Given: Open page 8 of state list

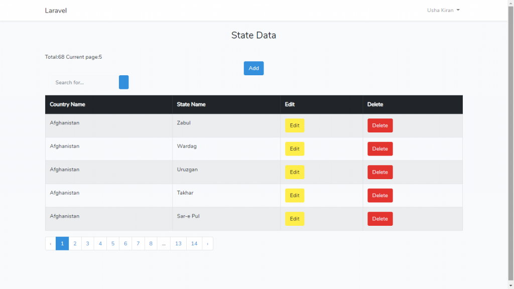Looking at the screenshot, I should point(151,244).
